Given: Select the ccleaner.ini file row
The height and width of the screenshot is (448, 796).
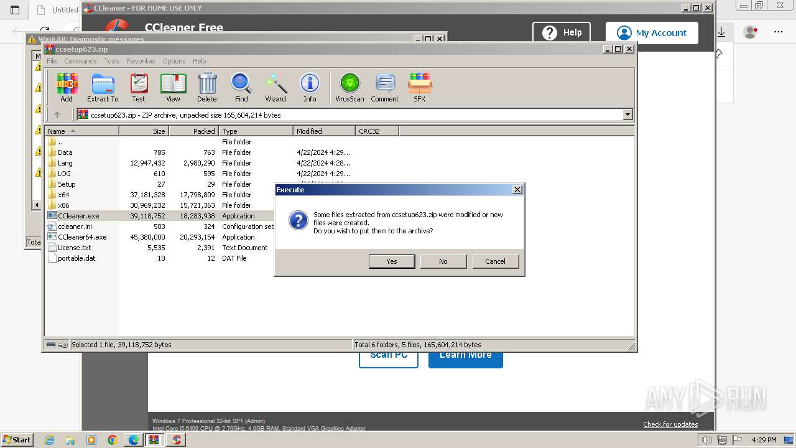Looking at the screenshot, I should 160,226.
